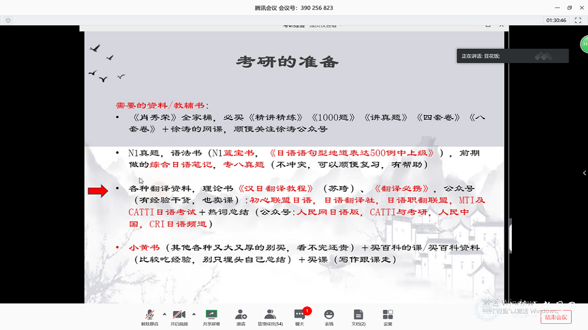The image size is (588, 330).
Task: Click the 01:30:46 meeting timer
Action: coord(556,20)
